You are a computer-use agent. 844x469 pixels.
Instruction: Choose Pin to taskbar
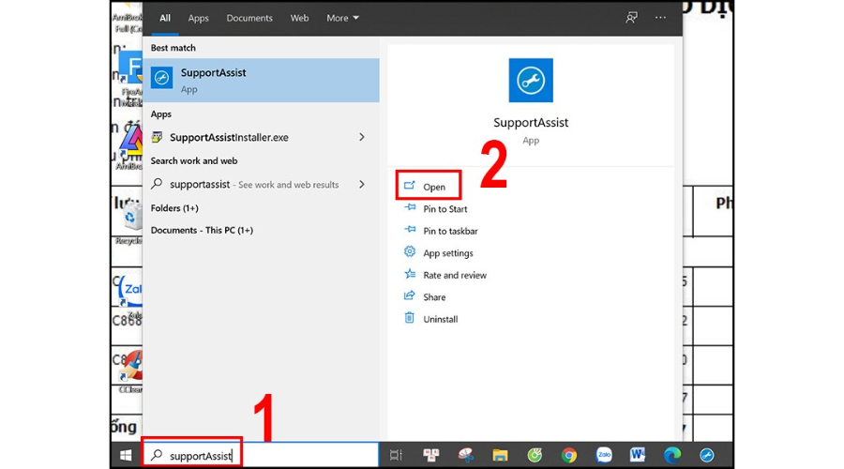450,231
